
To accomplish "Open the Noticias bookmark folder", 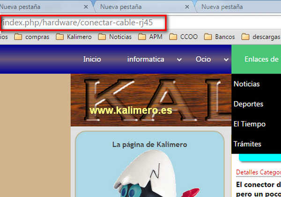I will coord(115,37).
